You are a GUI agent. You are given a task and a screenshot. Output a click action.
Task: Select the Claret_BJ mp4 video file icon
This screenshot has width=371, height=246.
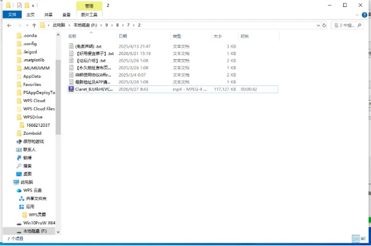(71, 89)
